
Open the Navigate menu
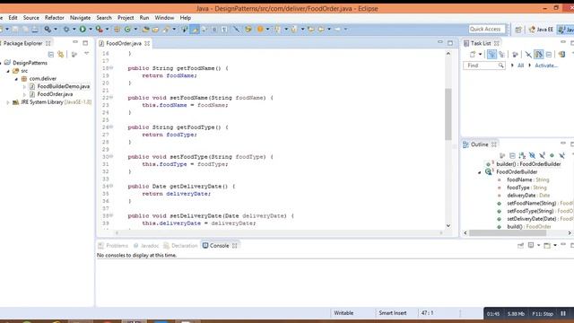[80, 18]
